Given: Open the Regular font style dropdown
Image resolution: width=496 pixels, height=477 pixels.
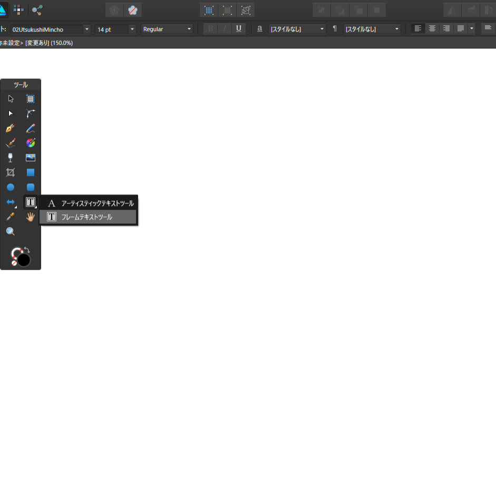Looking at the screenshot, I should pyautogui.click(x=167, y=29).
